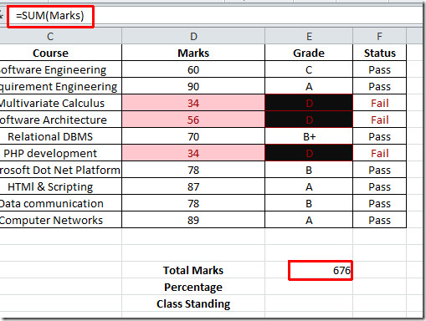Click Pass status for HTMl & Scripting

(x=379, y=186)
